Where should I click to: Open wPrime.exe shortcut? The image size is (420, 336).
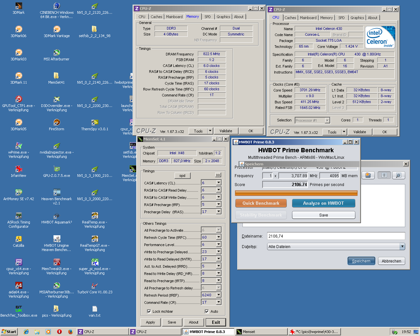click(18, 150)
